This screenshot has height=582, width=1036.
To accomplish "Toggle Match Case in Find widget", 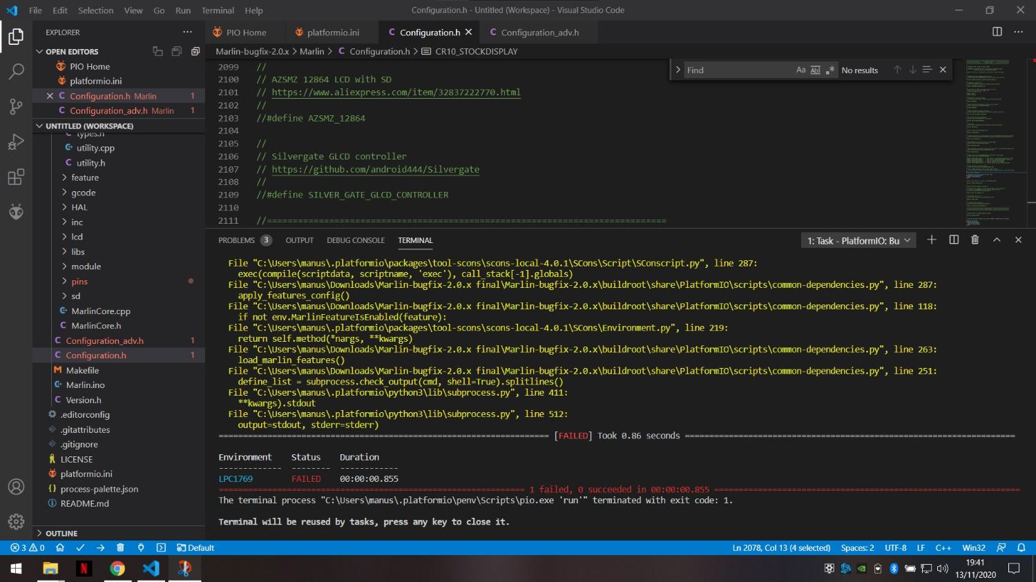I will tap(800, 70).
